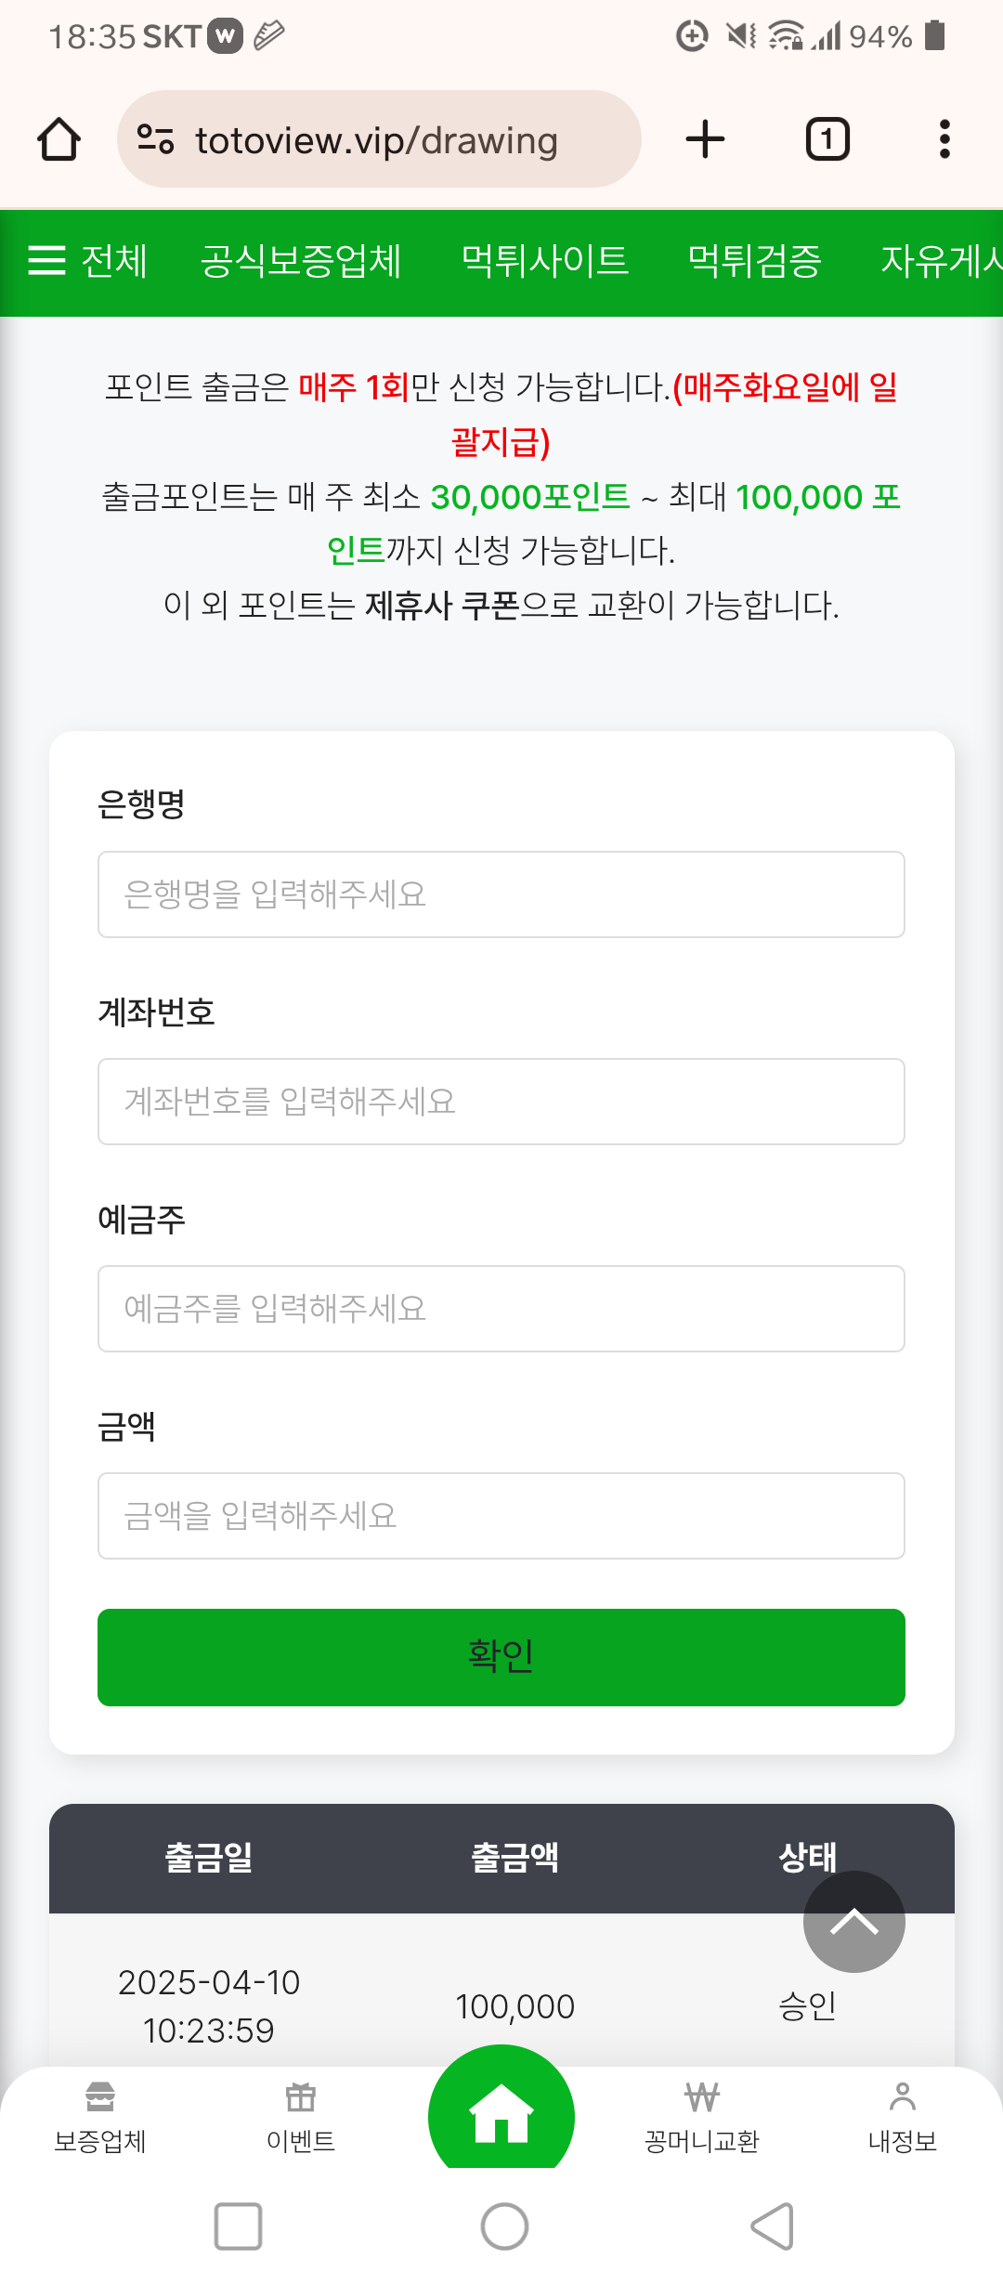Open the browser three-dot menu
This screenshot has height=2285, width=1003.
coord(944,139)
